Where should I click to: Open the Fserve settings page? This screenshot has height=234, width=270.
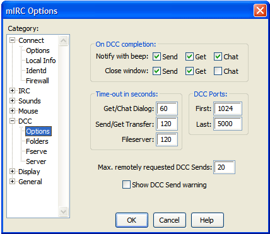pyautogui.click(x=37, y=151)
